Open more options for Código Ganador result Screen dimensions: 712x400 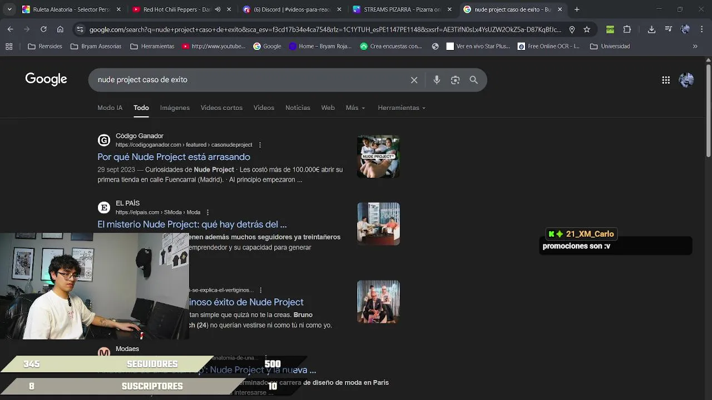pyautogui.click(x=260, y=145)
